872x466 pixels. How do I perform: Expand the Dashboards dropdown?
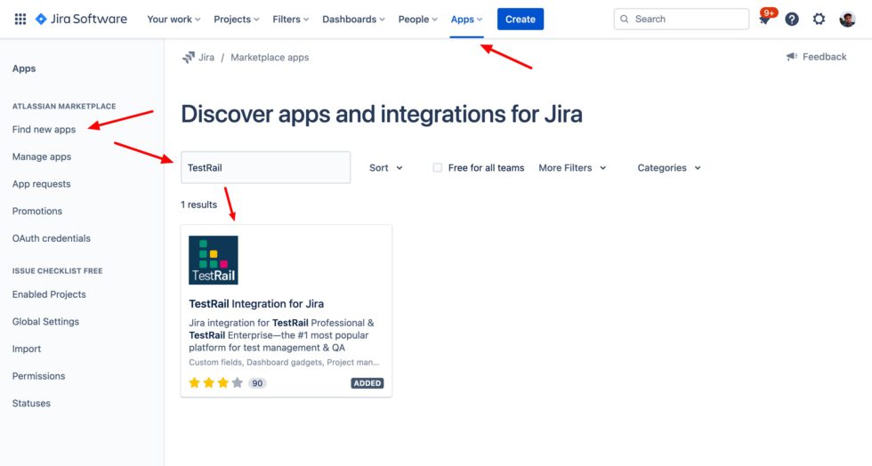pos(353,19)
